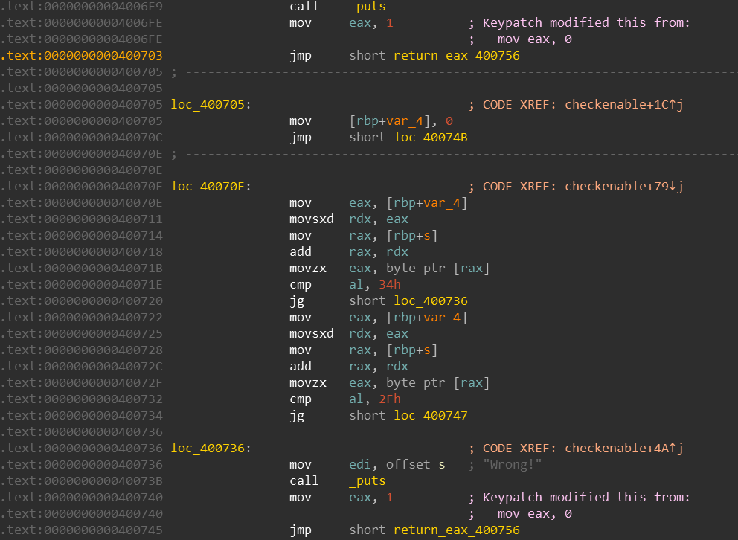Click address .text:000000000040070C
Screen dimensions: 738x540
82,138
